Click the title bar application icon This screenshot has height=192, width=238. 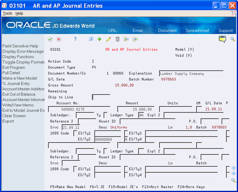[x=4, y=6]
